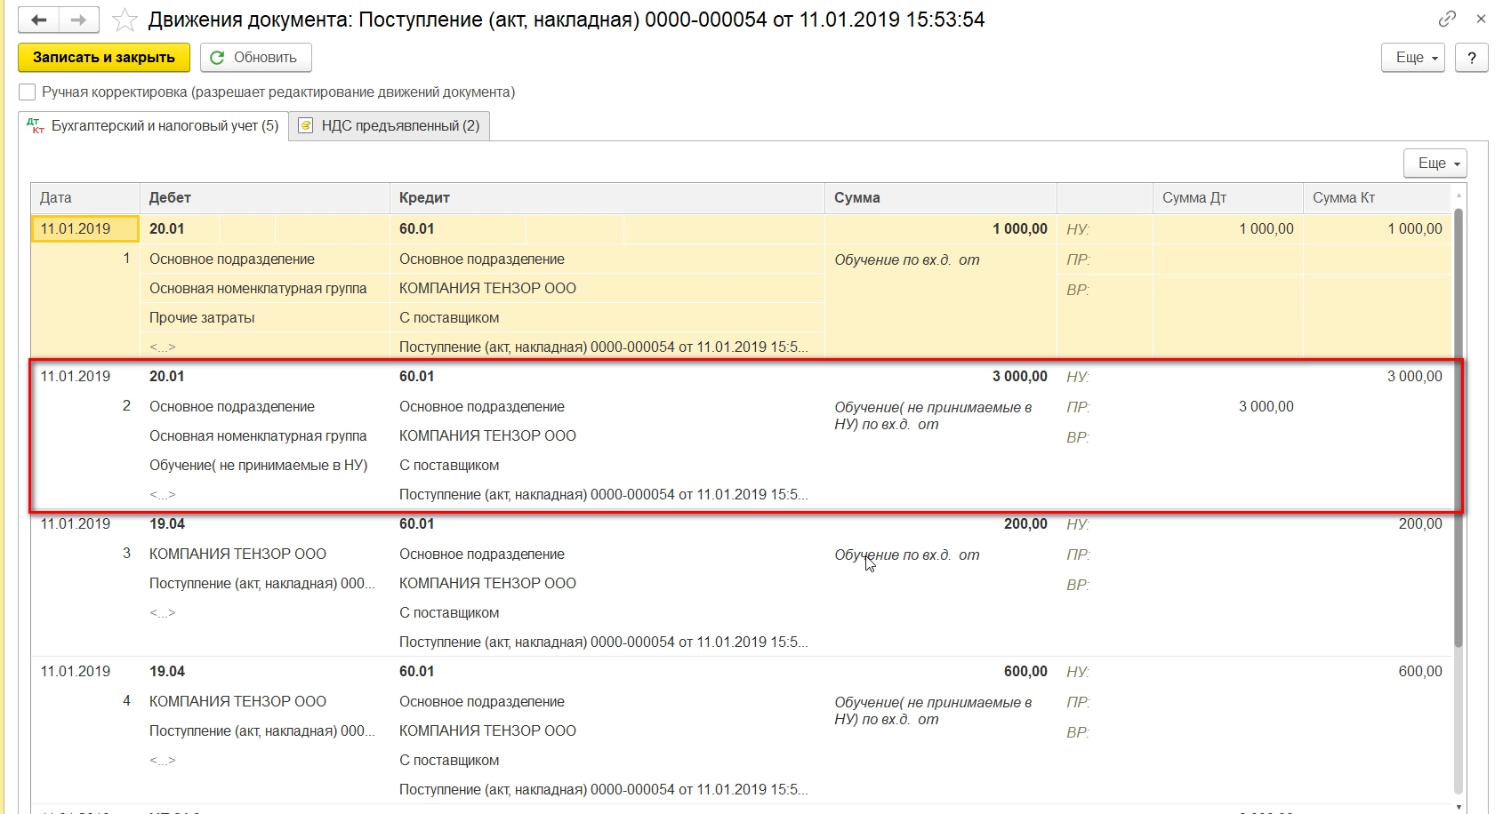Open help with the question mark button
Viewport: 1511px width, 814px height.
1472,58
